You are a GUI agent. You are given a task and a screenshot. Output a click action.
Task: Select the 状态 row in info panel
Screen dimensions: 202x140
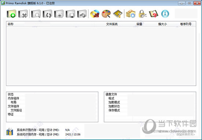tap(52, 94)
